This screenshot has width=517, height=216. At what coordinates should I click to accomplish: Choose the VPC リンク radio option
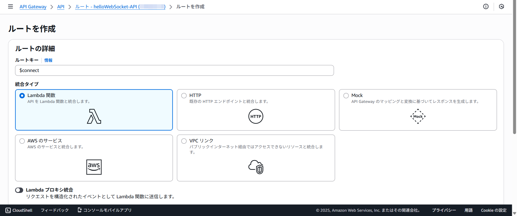[x=184, y=141]
